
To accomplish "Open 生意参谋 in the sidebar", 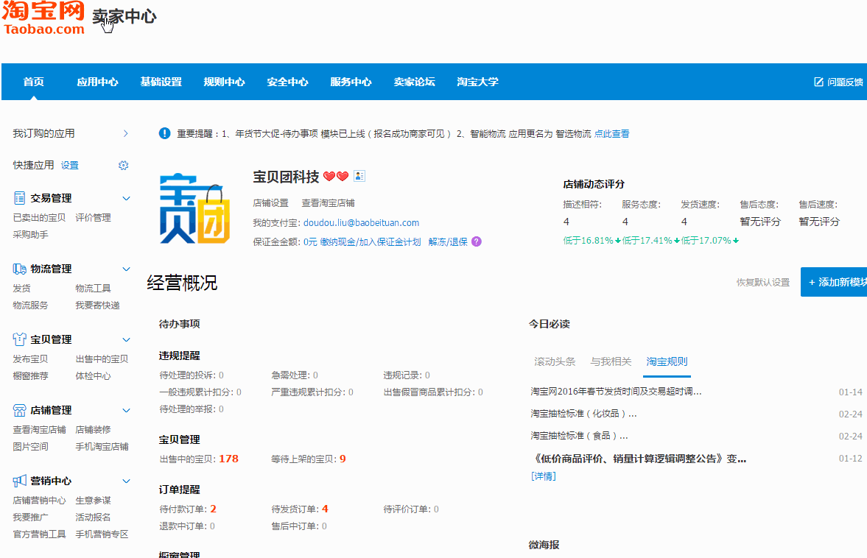I will (x=93, y=501).
